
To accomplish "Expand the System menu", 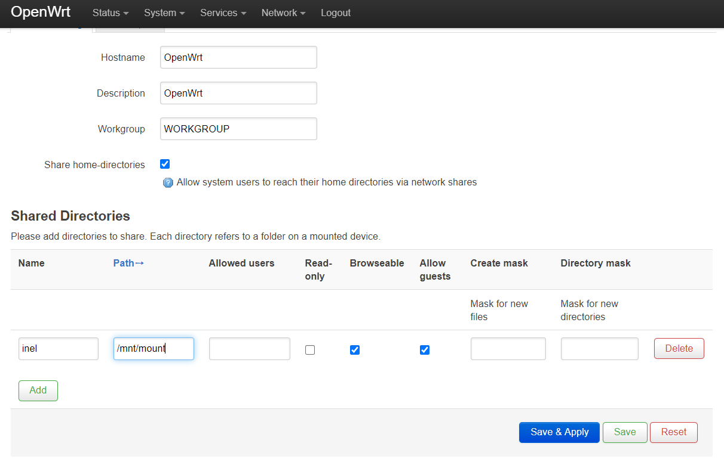I will point(164,13).
